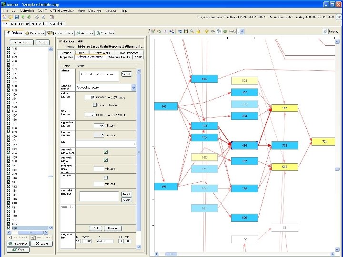Click the Select button beside calendar field
This screenshot has width=343, height=257.
(126, 74)
